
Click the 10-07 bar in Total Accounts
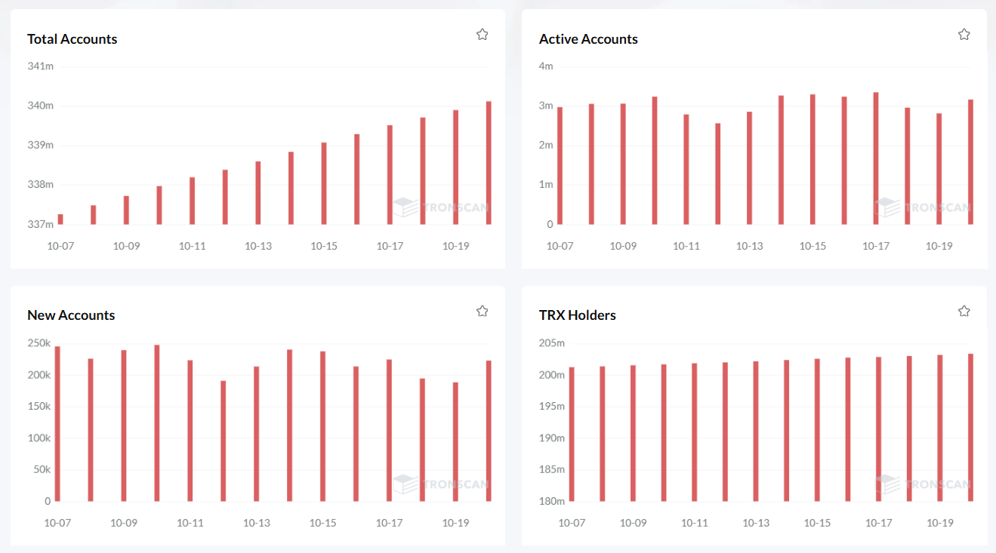pyautogui.click(x=60, y=220)
